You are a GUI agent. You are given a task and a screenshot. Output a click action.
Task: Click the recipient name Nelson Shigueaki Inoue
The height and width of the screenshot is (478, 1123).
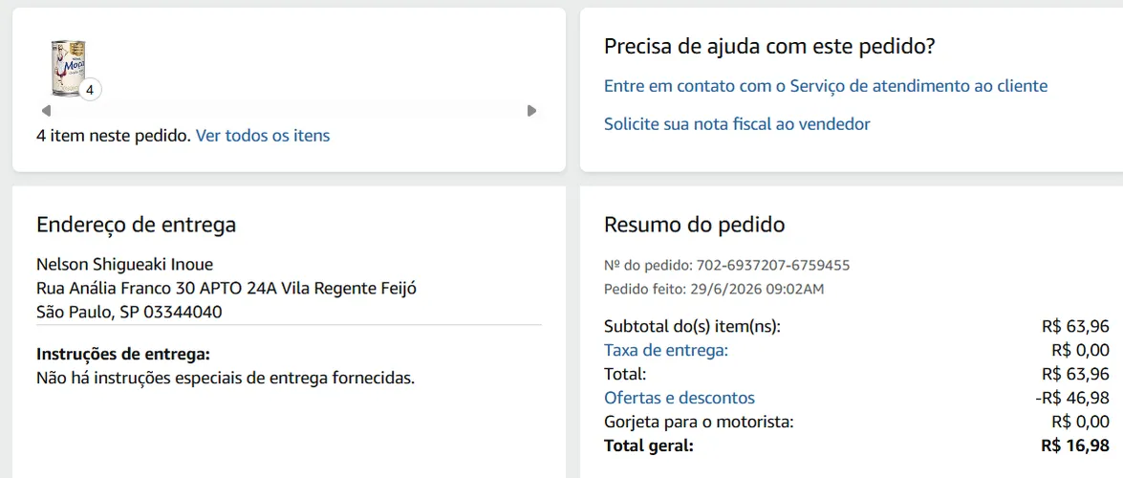coord(124,265)
